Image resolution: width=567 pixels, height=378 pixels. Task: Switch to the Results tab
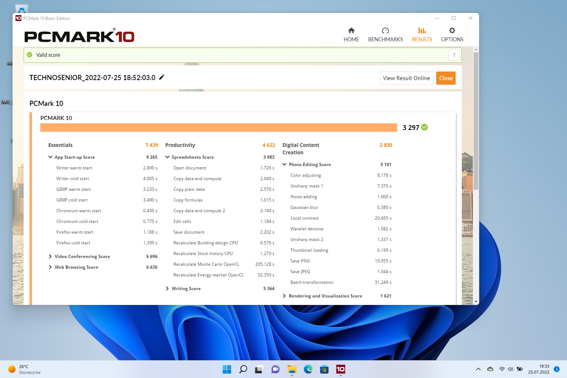pyautogui.click(x=422, y=35)
